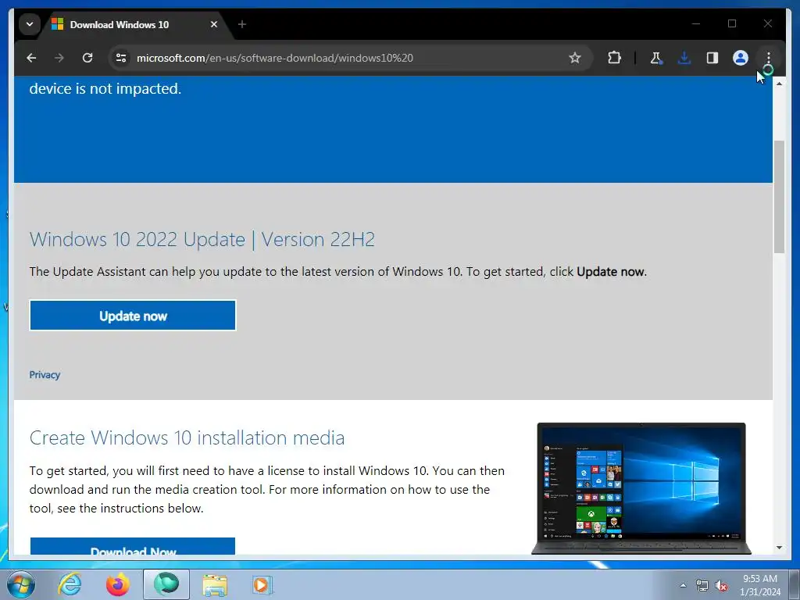The width and height of the screenshot is (800, 600).
Task: Open a new browser tab
Action: (242, 24)
